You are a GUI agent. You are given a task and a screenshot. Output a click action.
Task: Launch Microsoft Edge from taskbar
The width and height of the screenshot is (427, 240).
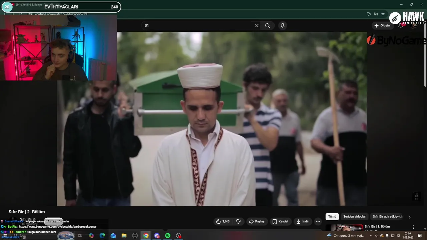(102, 236)
